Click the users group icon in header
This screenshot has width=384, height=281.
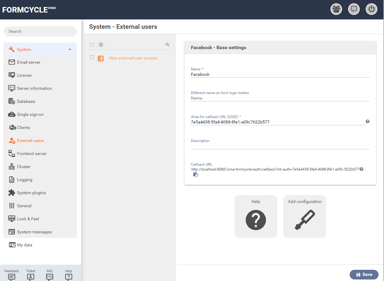coord(336,9)
